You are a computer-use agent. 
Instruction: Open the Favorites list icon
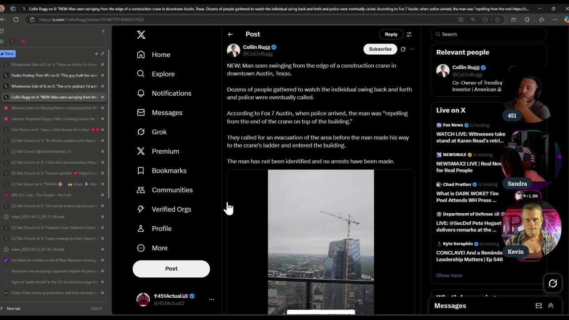click(x=541, y=20)
